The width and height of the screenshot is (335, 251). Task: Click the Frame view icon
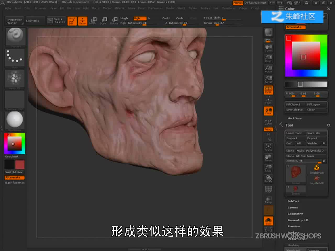[x=268, y=147]
